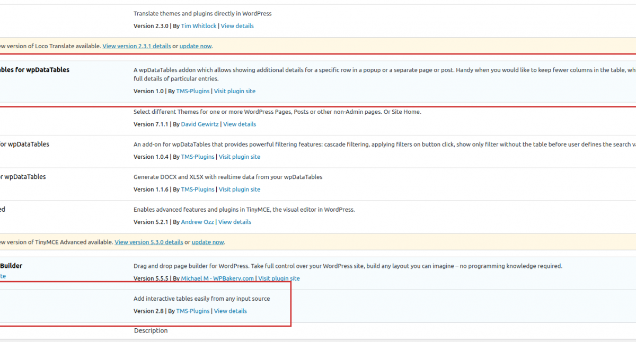The height and width of the screenshot is (342, 636).
Task: Open Andrew Ozz author link
Action: click(x=197, y=222)
